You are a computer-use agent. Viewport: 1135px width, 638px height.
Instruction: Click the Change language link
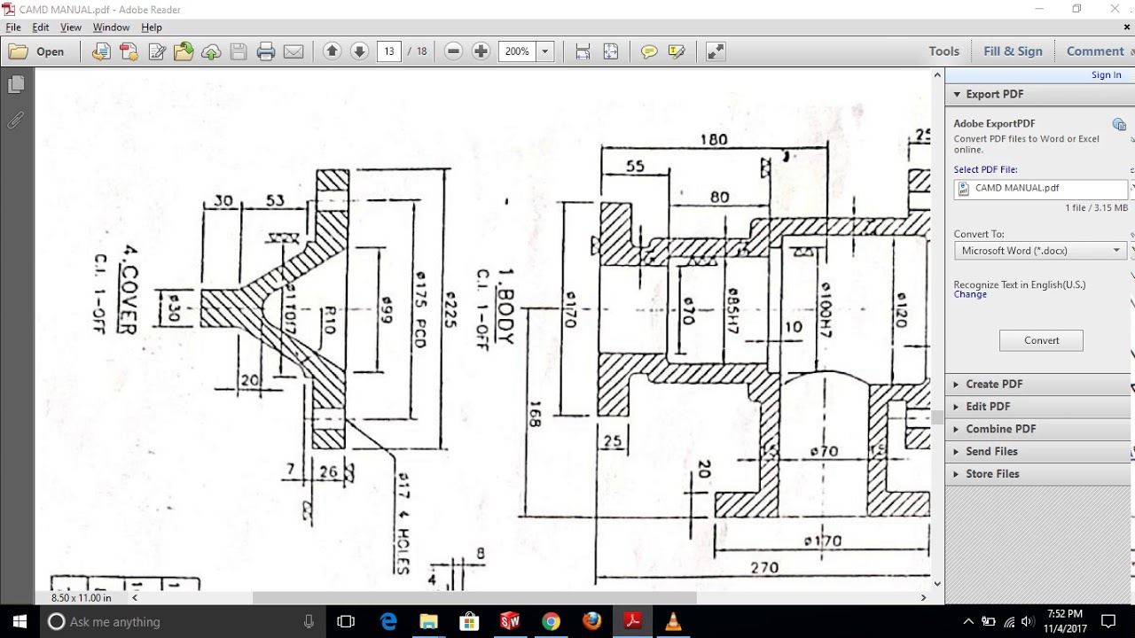coord(970,295)
